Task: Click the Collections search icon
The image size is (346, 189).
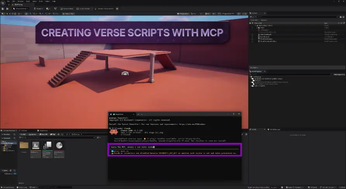Action: pyautogui.click(x=14, y=170)
